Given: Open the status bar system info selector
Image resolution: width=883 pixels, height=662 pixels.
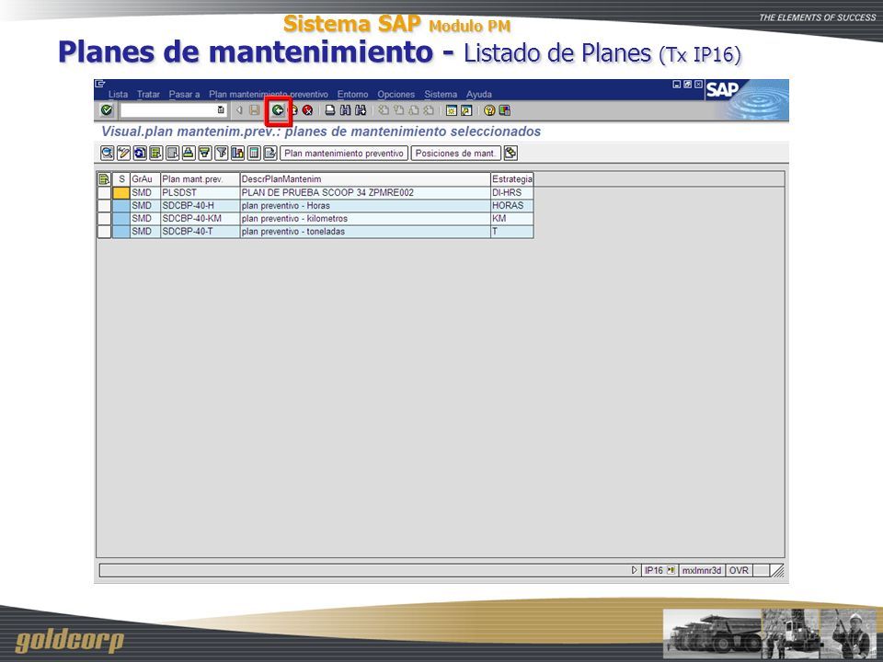Looking at the screenshot, I should click(x=671, y=570).
